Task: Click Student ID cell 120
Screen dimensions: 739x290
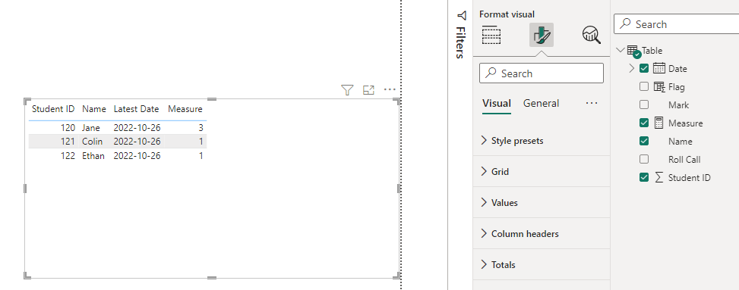Action: pyautogui.click(x=68, y=127)
